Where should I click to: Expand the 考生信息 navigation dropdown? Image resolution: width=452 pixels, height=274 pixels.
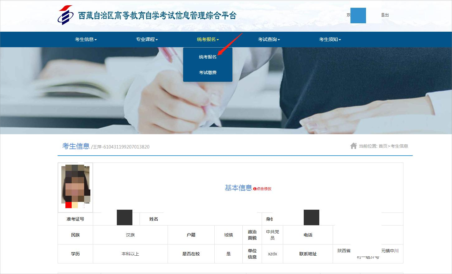click(86, 39)
